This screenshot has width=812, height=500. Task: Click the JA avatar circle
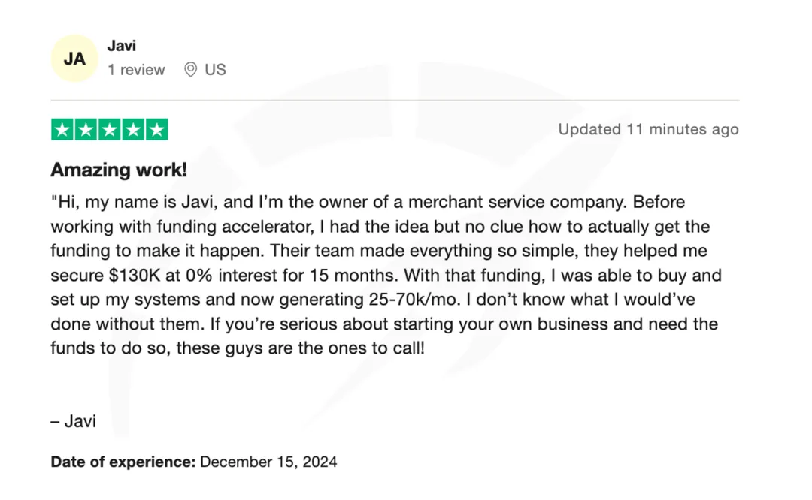pyautogui.click(x=74, y=59)
